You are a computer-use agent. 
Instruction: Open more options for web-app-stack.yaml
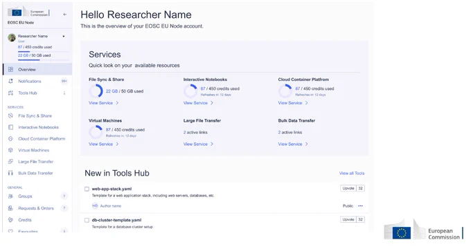coord(360,206)
